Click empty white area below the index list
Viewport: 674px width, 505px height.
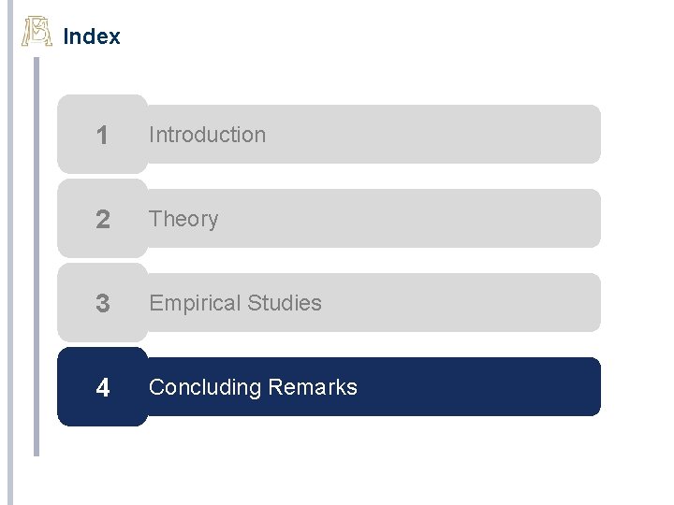tap(328, 468)
